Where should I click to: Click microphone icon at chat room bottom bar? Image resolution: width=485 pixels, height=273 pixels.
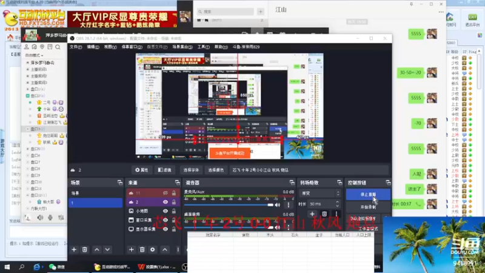[x=50, y=218]
